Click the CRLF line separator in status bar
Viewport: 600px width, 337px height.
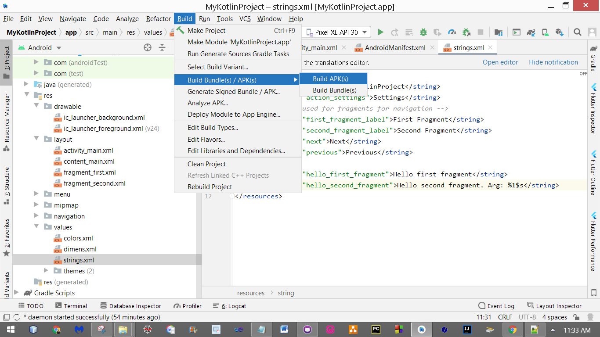(x=505, y=317)
